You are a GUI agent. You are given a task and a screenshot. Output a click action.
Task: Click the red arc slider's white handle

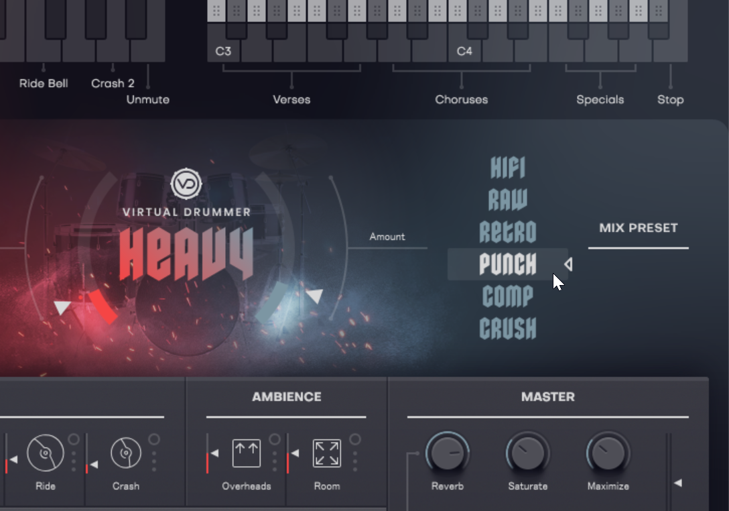pos(62,307)
